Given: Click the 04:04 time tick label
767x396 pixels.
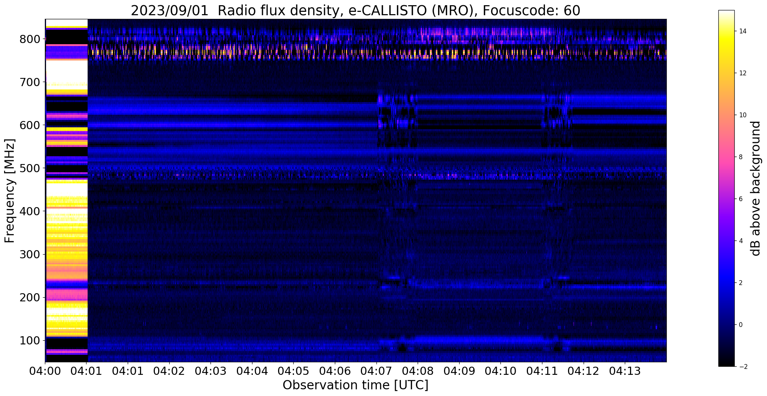Looking at the screenshot, I should [252, 371].
